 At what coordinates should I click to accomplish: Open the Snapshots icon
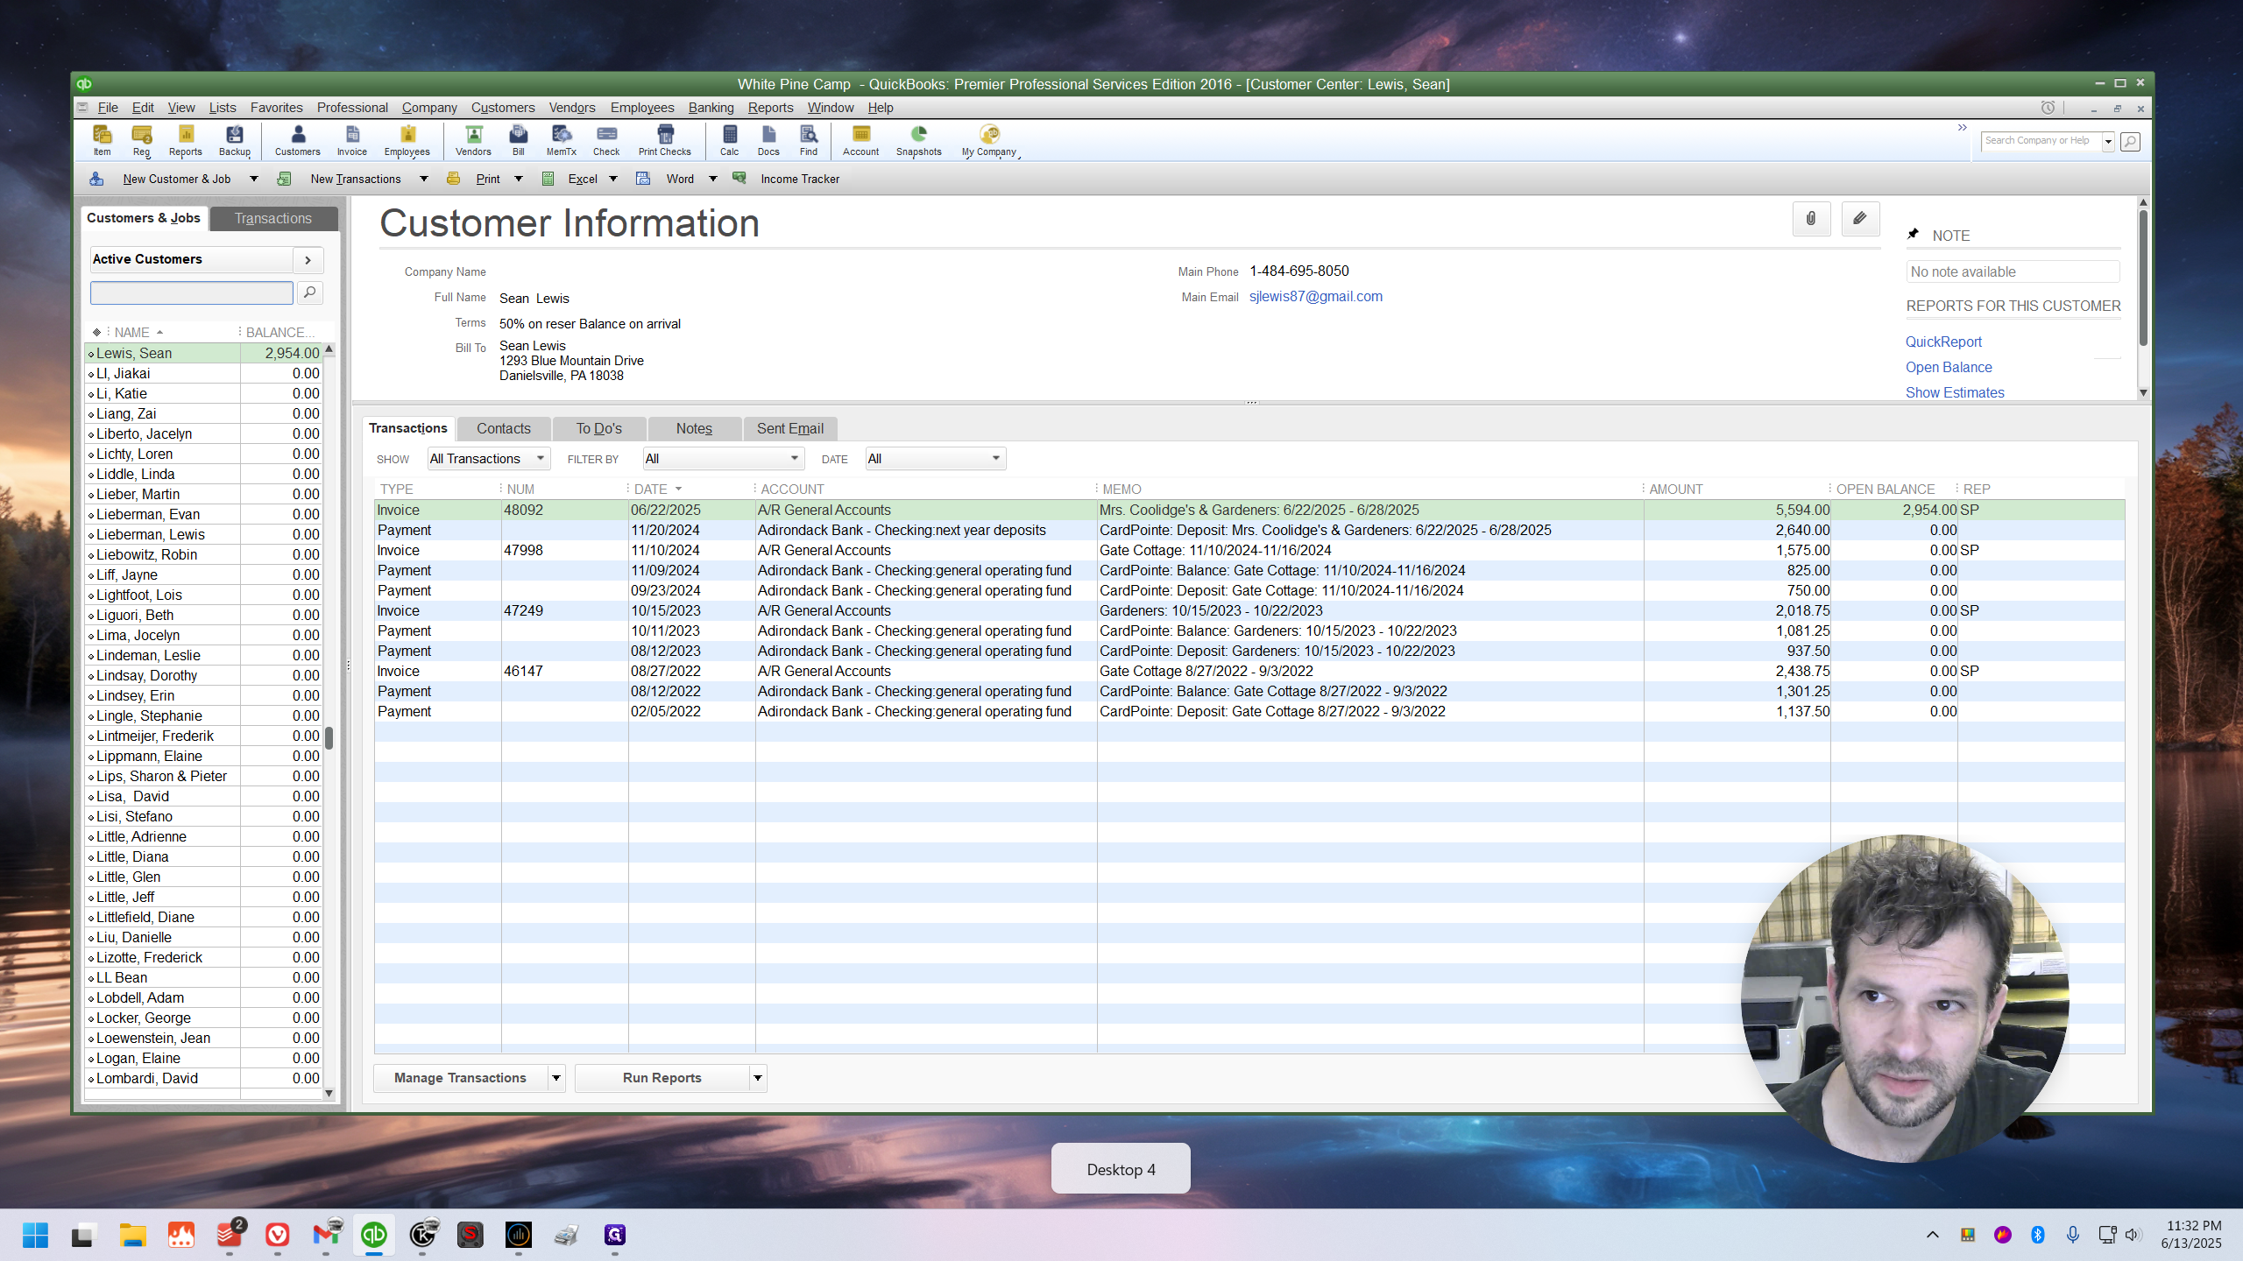pyautogui.click(x=919, y=140)
